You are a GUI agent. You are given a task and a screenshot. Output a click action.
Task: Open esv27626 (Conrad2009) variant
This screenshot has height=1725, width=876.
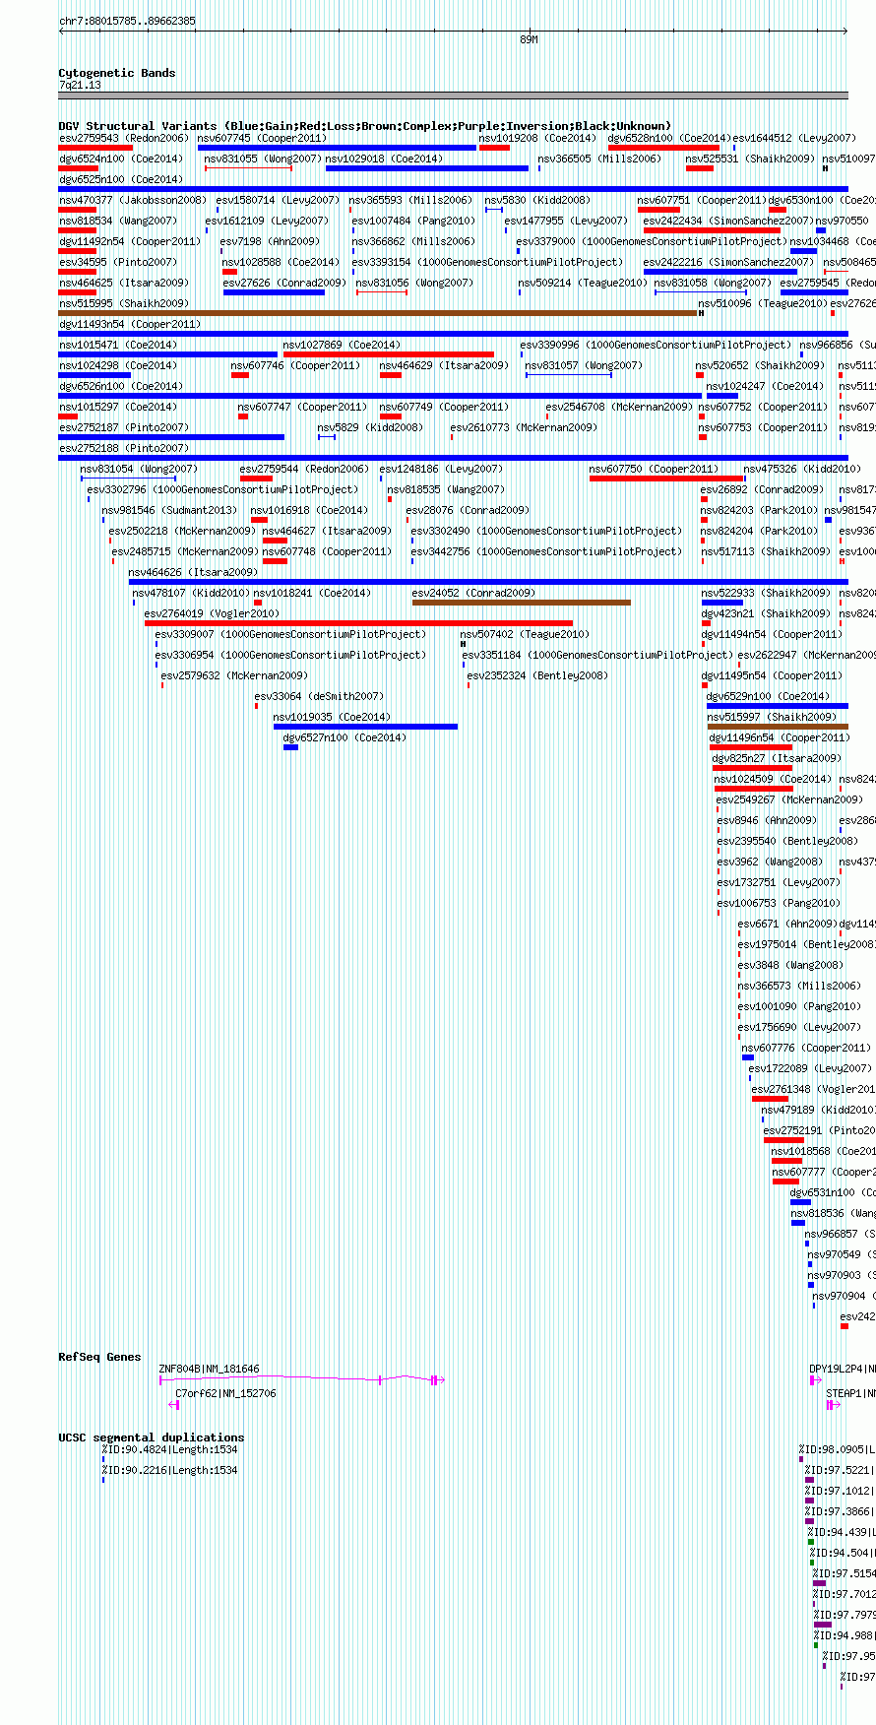(x=284, y=284)
